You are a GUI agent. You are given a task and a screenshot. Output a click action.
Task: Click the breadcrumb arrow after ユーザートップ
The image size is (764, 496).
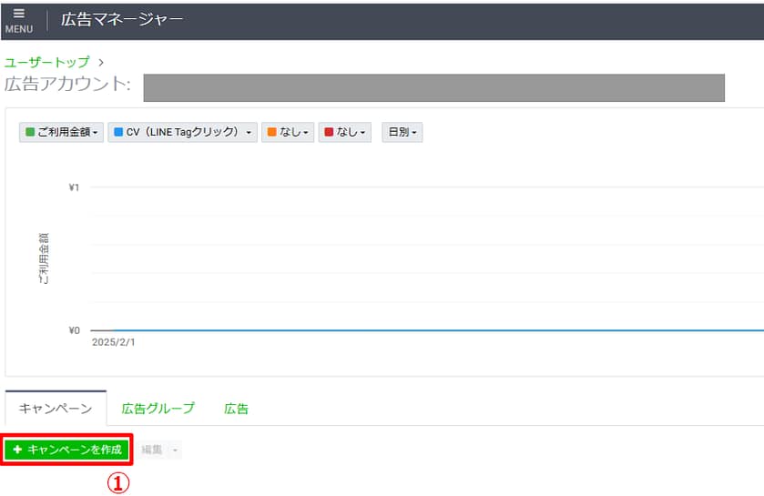pos(101,63)
